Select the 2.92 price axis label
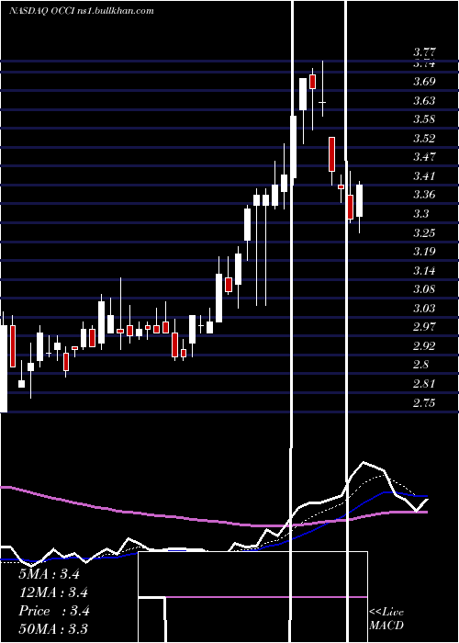This screenshot has height=643, width=459. 424,346
